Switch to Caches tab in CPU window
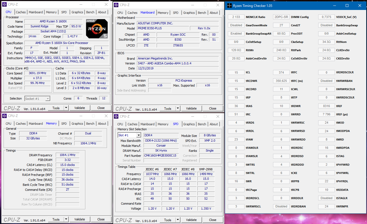 pyautogui.click(x=21, y=12)
